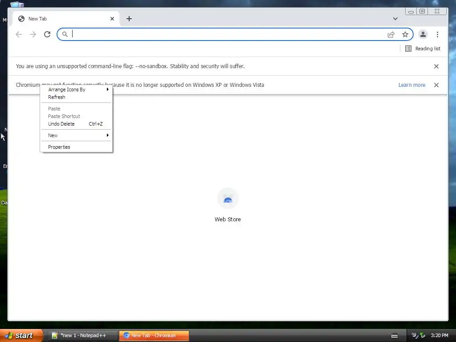Open the Reading list panel
Screen dimensions: 456x342
(423, 49)
